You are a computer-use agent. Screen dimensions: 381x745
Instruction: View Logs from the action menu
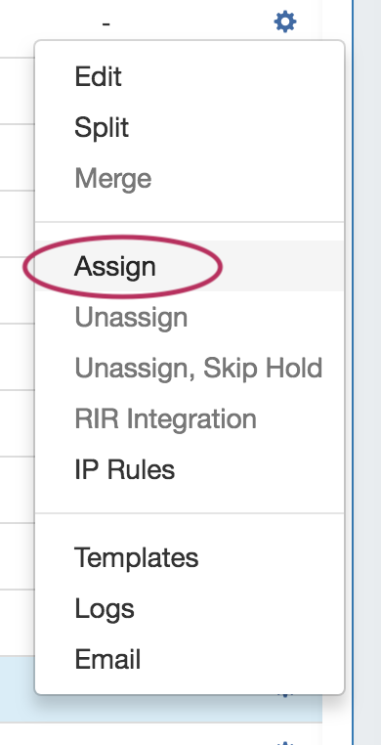pos(105,609)
